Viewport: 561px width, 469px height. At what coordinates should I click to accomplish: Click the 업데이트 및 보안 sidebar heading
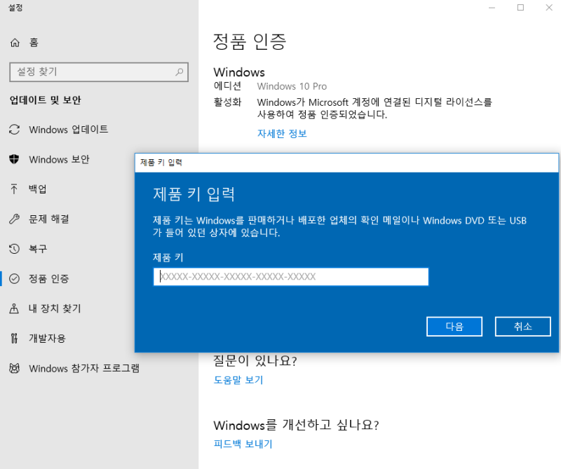point(46,100)
